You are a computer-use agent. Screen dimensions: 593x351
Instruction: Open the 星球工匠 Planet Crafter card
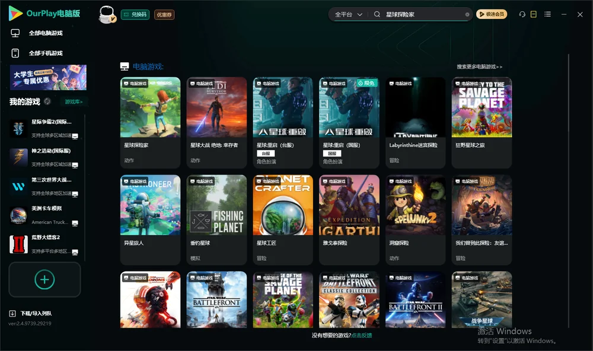[x=283, y=220]
